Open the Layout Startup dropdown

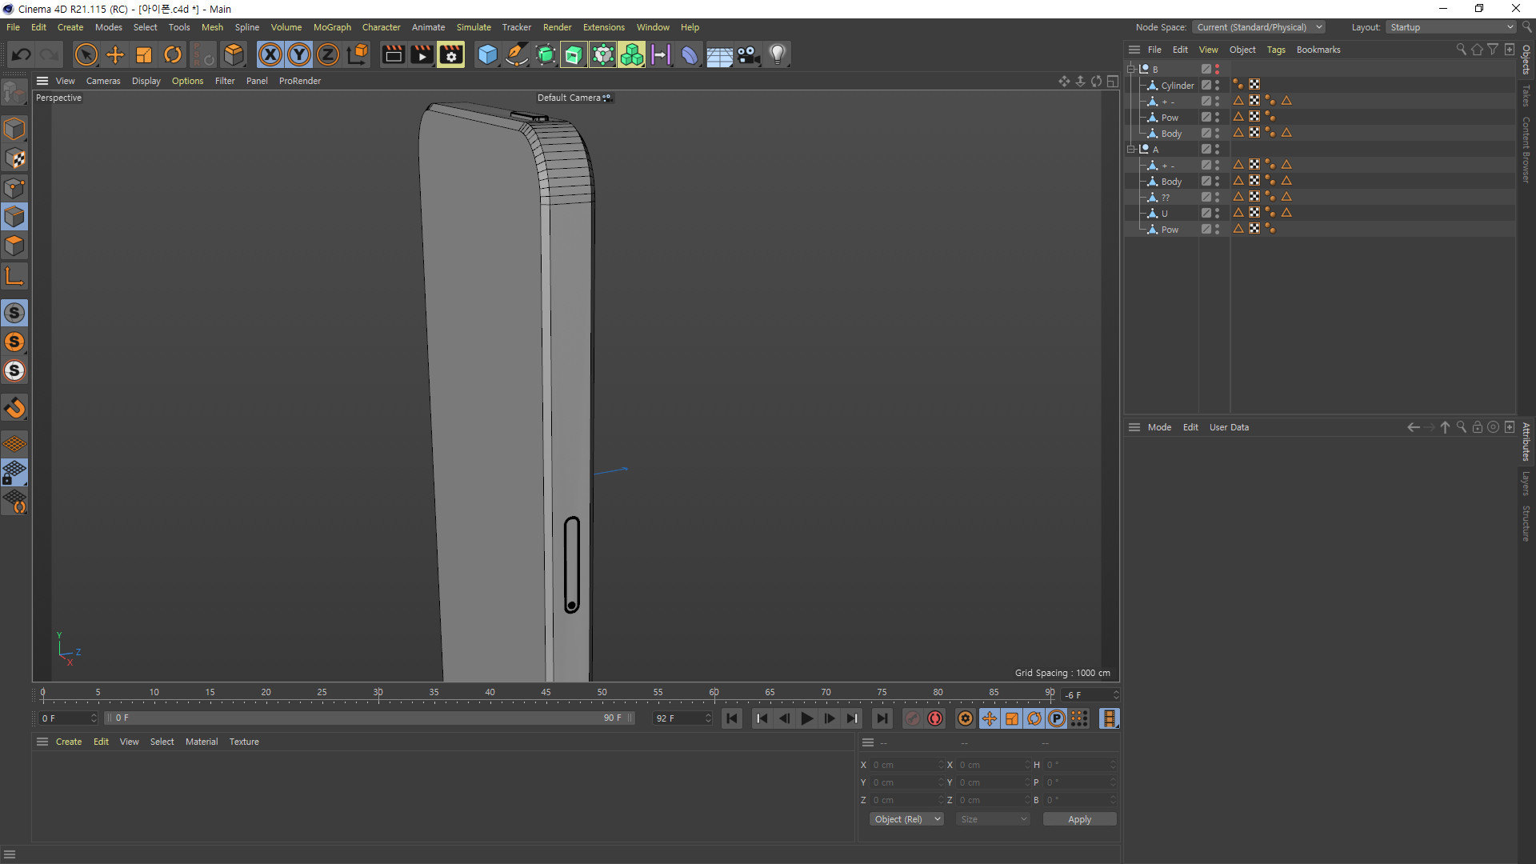[1451, 27]
